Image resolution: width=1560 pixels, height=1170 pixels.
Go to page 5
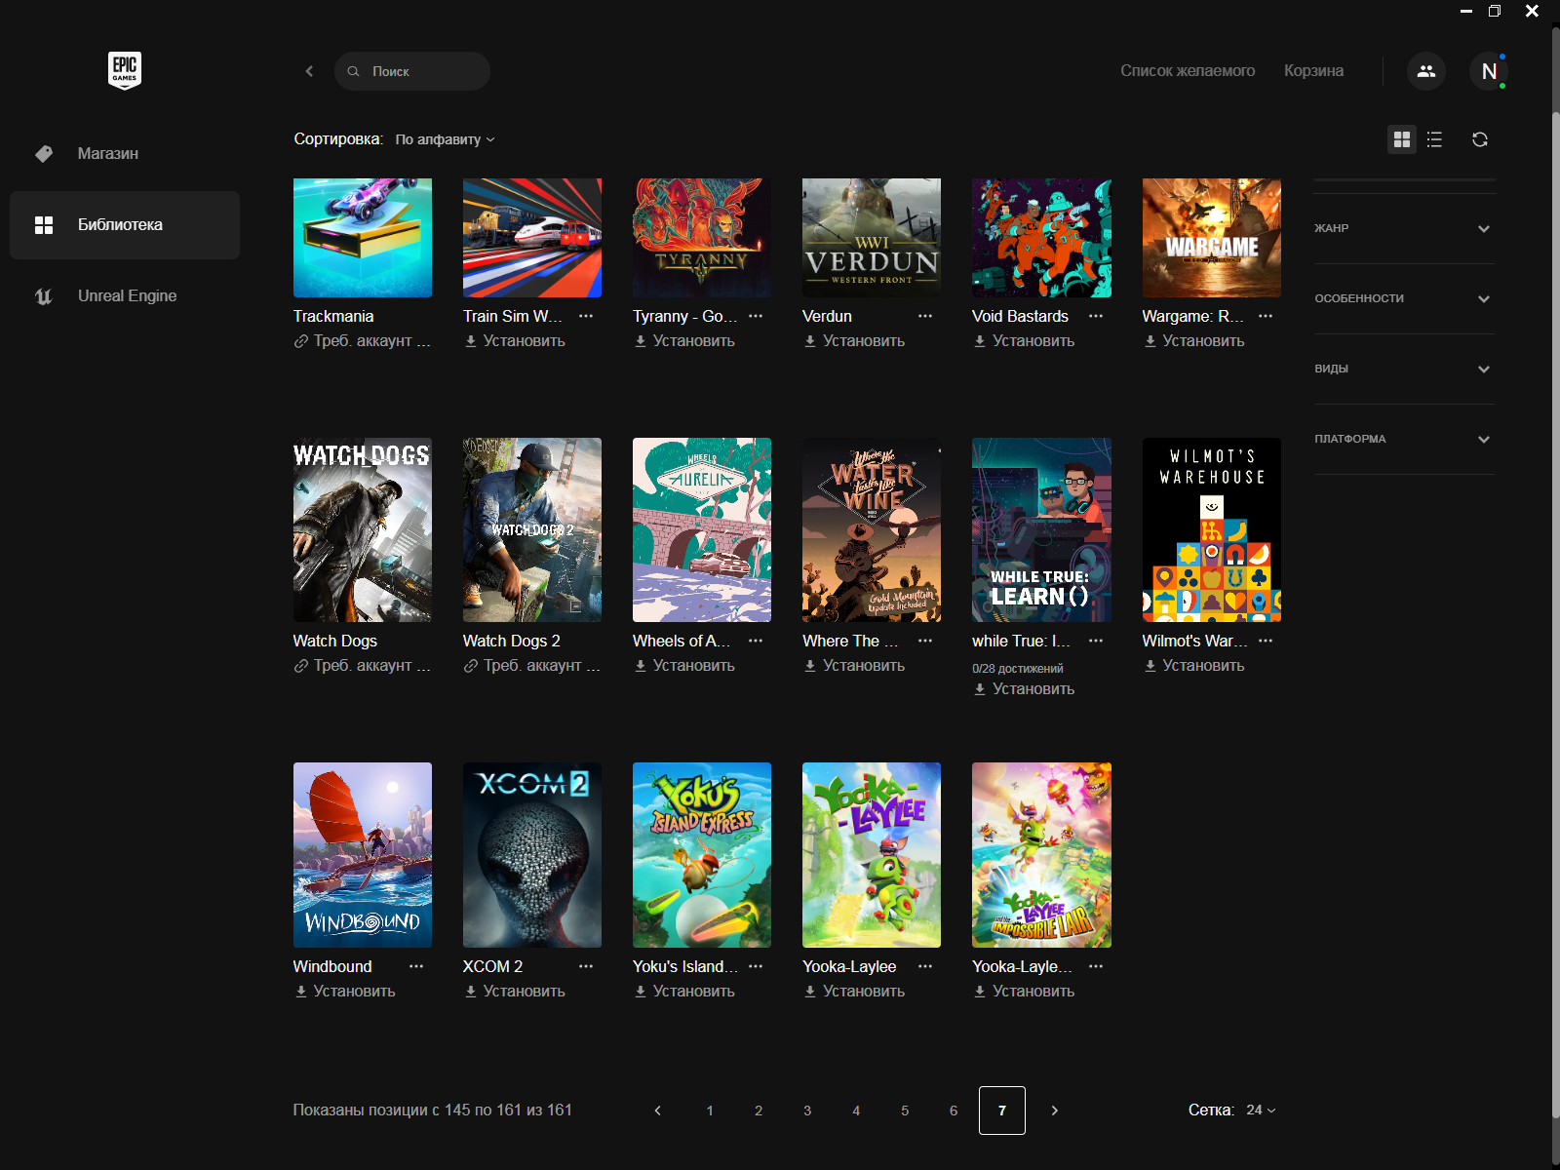click(905, 1111)
